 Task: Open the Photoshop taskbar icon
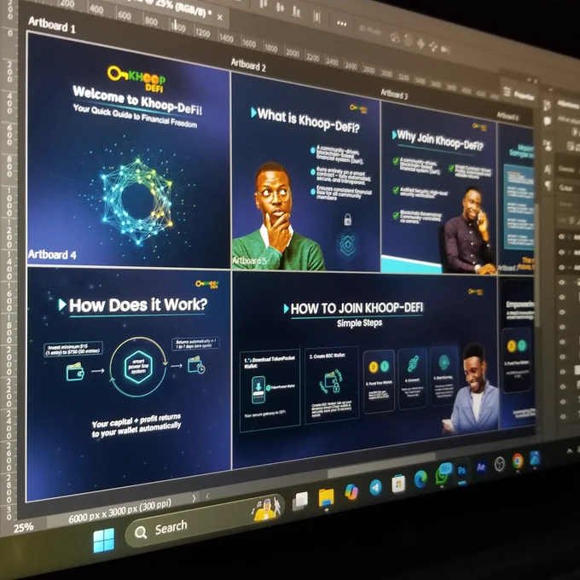[461, 471]
